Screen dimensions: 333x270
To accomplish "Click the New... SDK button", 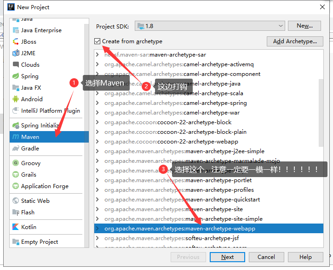I will (x=304, y=26).
